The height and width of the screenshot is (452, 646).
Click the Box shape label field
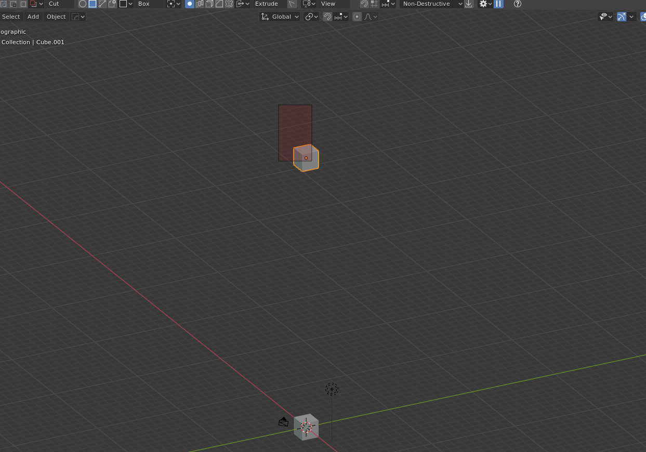149,4
